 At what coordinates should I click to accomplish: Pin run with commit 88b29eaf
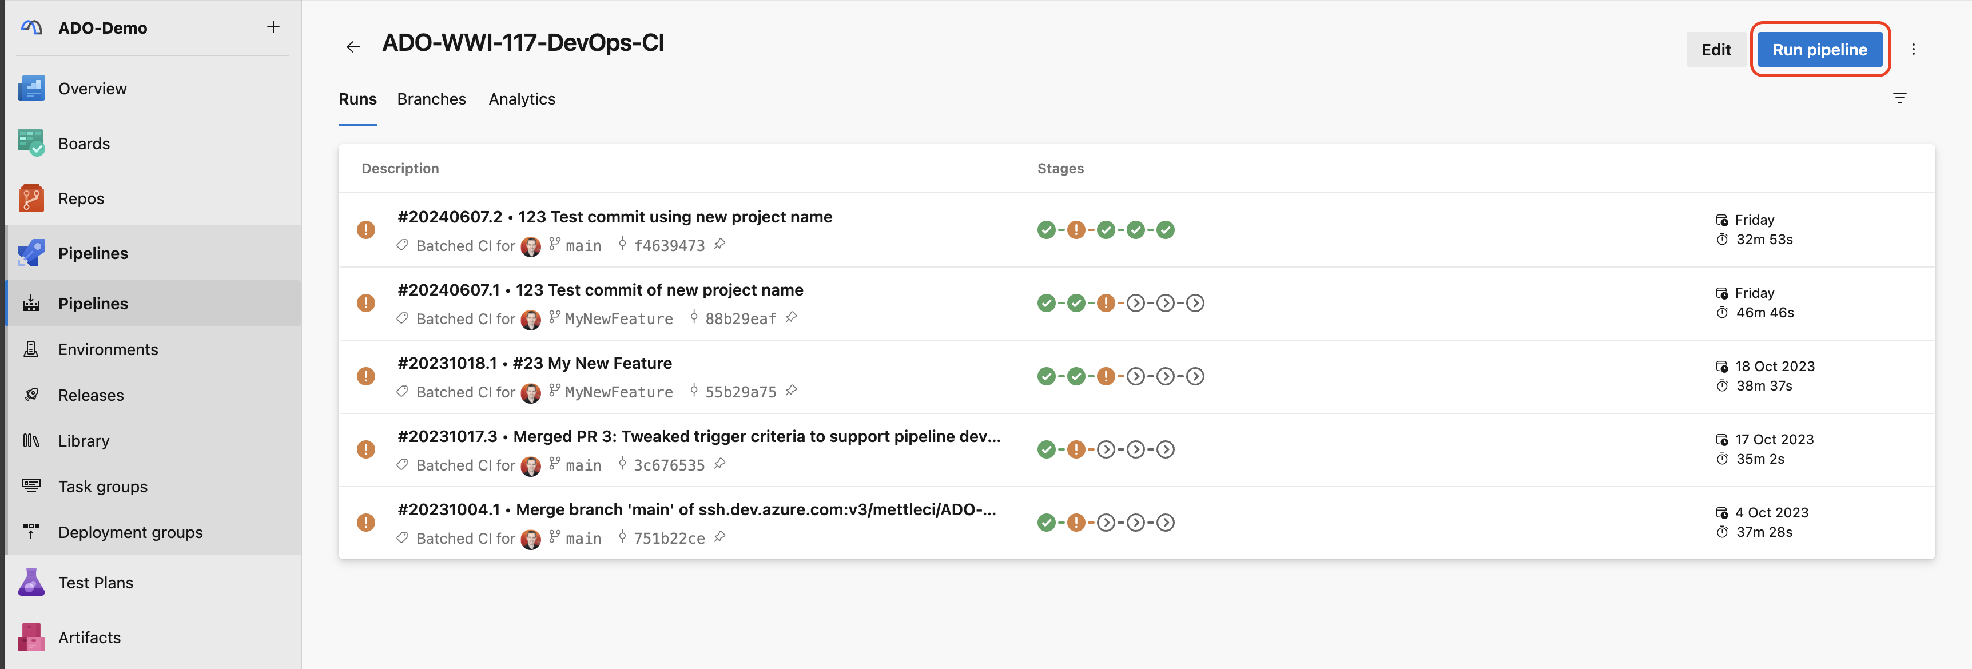click(x=791, y=318)
